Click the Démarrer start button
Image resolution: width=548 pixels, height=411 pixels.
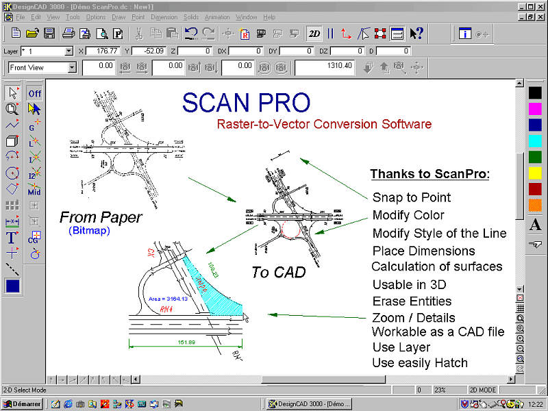22,404
